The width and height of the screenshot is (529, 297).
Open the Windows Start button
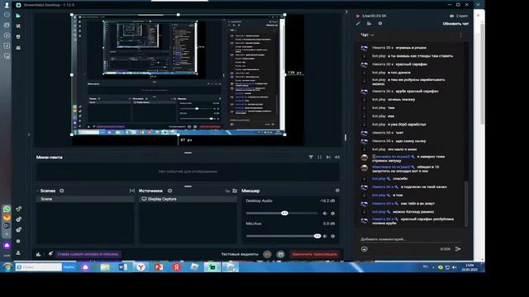(x=7, y=267)
